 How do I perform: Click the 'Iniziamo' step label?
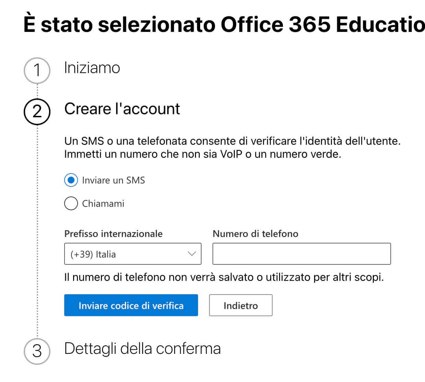tap(91, 68)
